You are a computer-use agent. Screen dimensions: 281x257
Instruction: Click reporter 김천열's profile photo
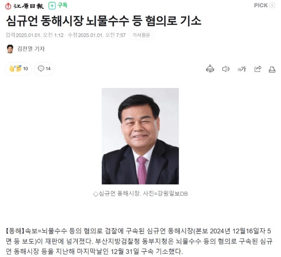point(10,49)
